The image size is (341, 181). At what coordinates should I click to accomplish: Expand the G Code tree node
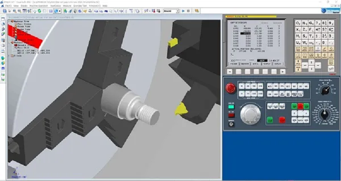click(x=9, y=56)
